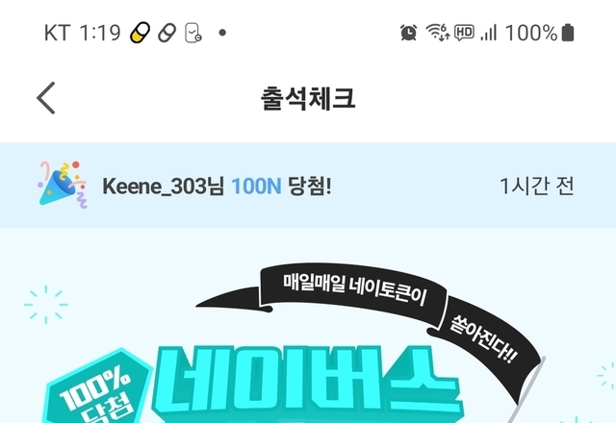Screen dimensions: 616x423
Task: Tap the 매일매일 네이토큰이 ribbon banner
Action: [353, 290]
